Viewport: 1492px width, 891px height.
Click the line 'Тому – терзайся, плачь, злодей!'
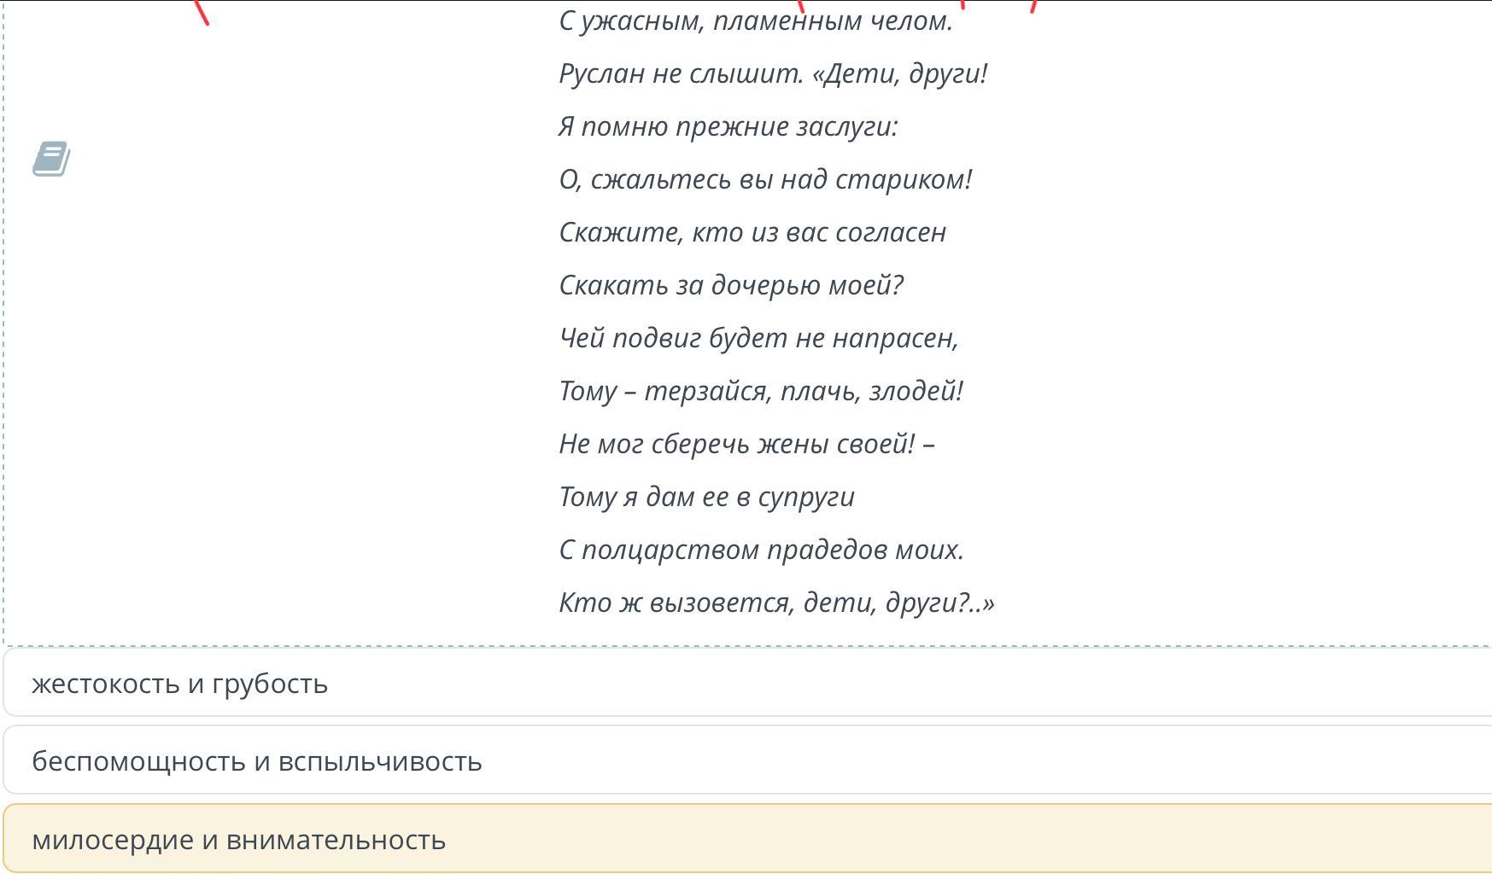[x=761, y=392]
